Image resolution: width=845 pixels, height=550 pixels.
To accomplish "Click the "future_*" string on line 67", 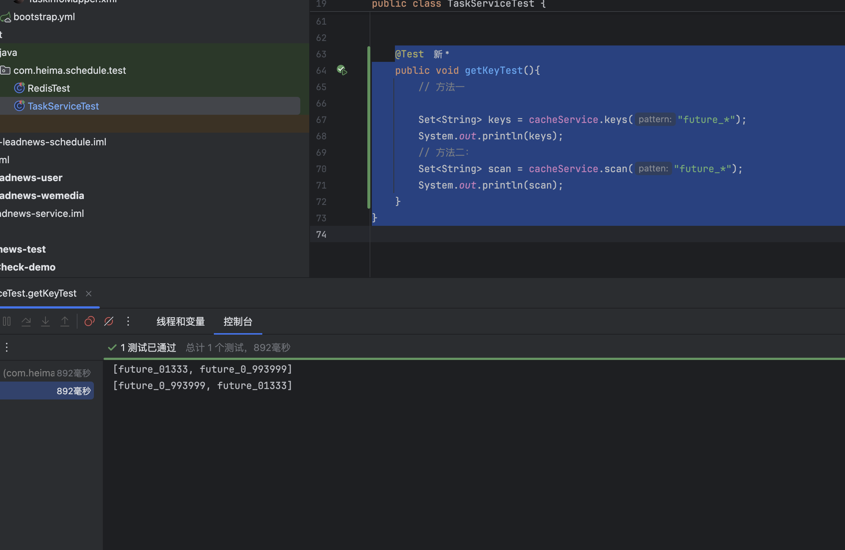I will click(x=706, y=120).
